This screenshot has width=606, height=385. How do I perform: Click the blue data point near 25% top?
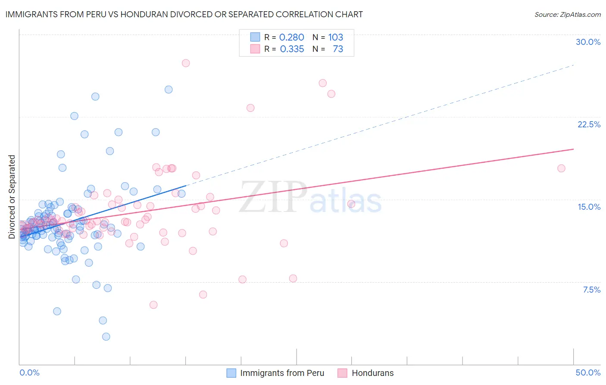[169, 90]
